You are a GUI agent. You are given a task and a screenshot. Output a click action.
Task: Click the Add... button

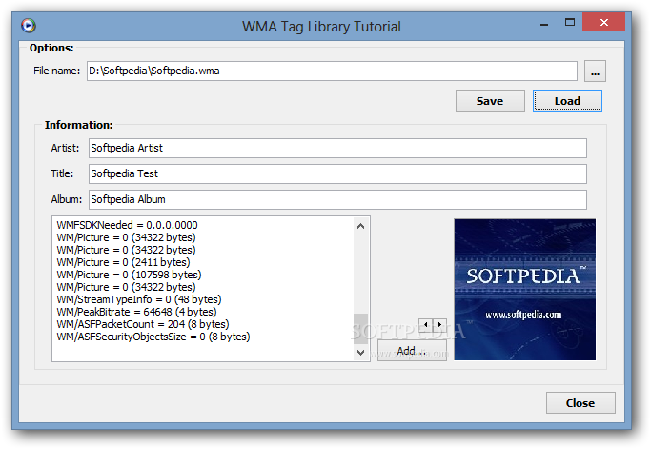coord(412,351)
